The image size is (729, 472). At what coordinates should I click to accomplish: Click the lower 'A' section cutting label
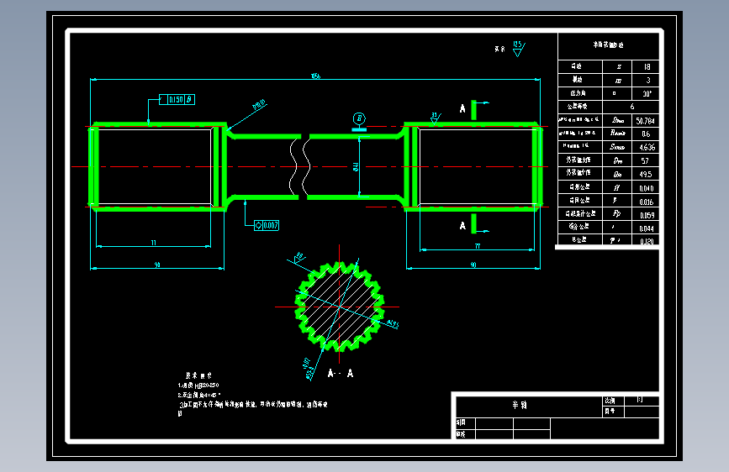click(x=462, y=226)
